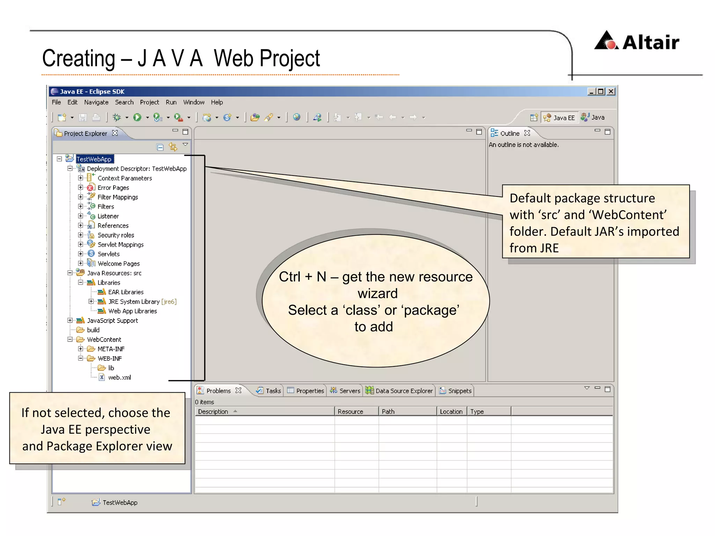715x536 pixels.
Task: Click the Debug bug icon
Action: point(117,118)
